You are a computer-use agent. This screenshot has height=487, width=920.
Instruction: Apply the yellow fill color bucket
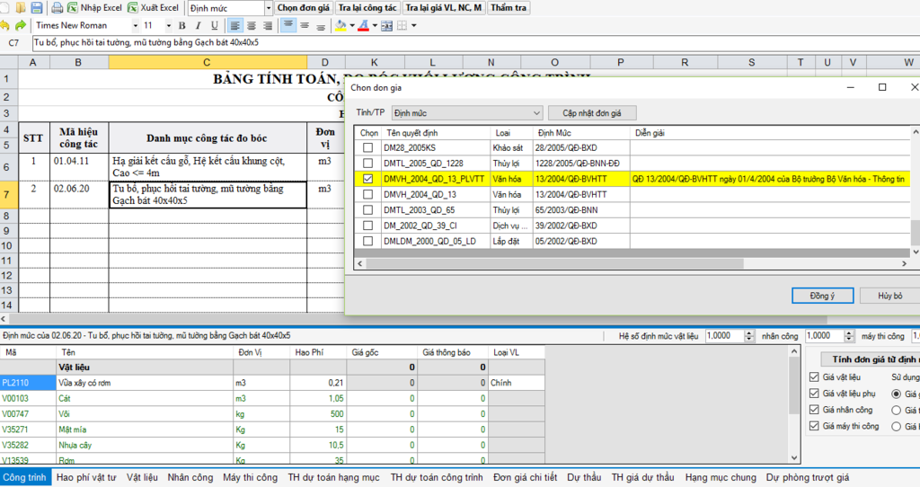pos(341,25)
